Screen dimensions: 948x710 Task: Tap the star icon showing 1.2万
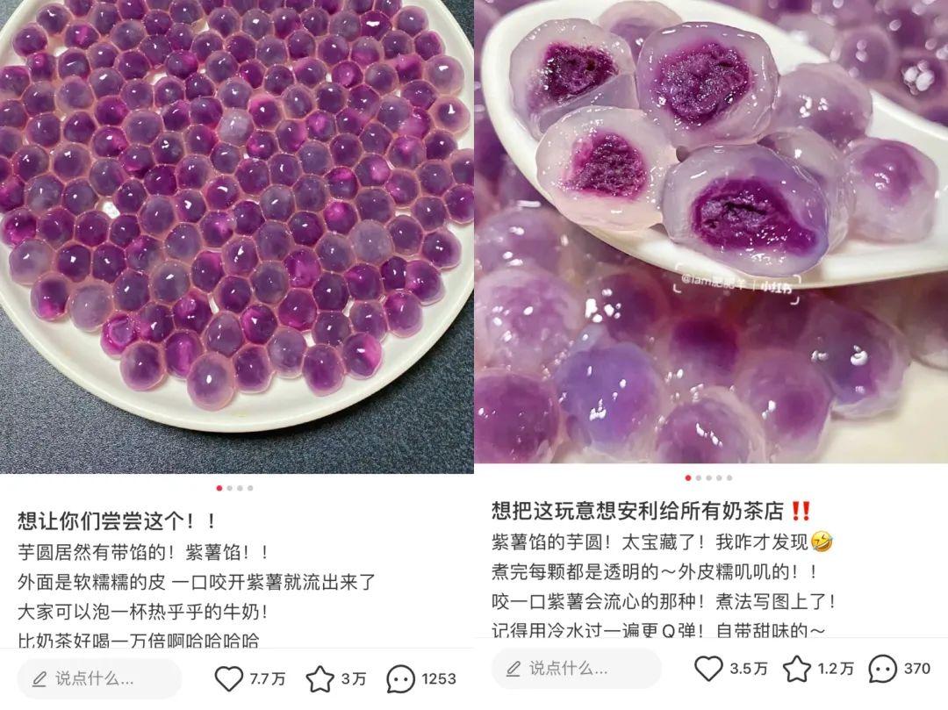tap(797, 668)
